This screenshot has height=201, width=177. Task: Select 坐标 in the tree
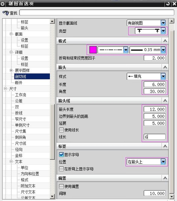18,155
